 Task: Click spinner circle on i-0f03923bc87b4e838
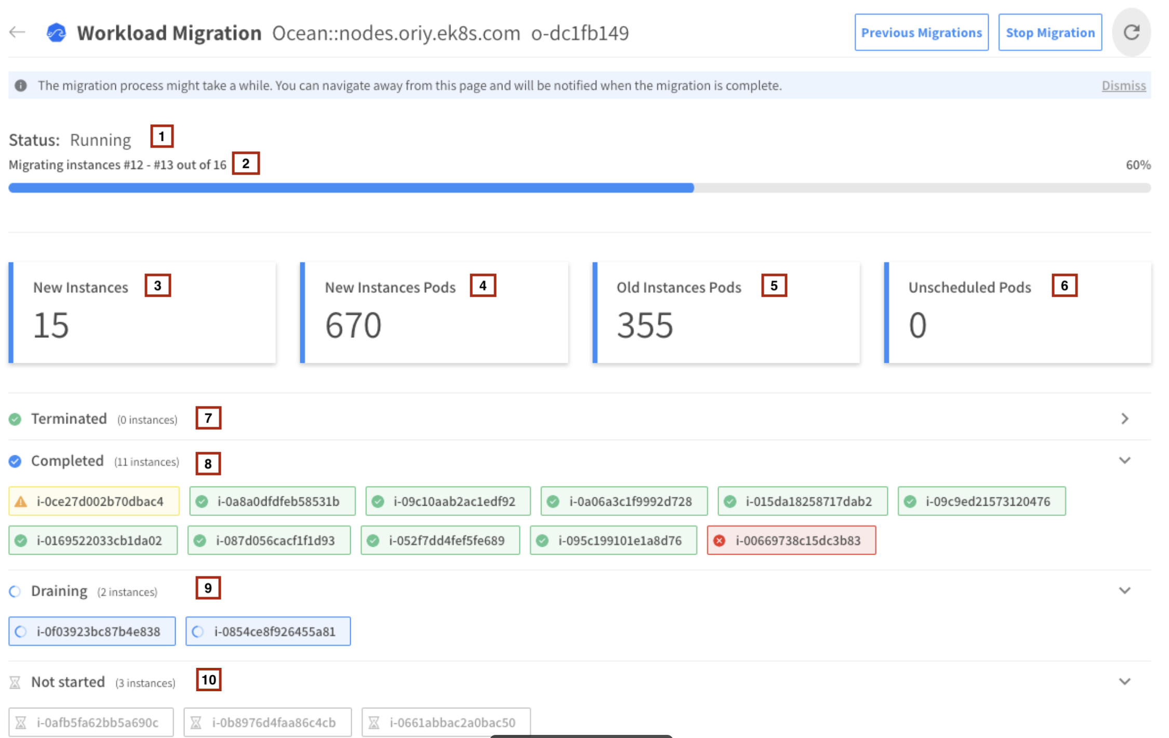(21, 631)
